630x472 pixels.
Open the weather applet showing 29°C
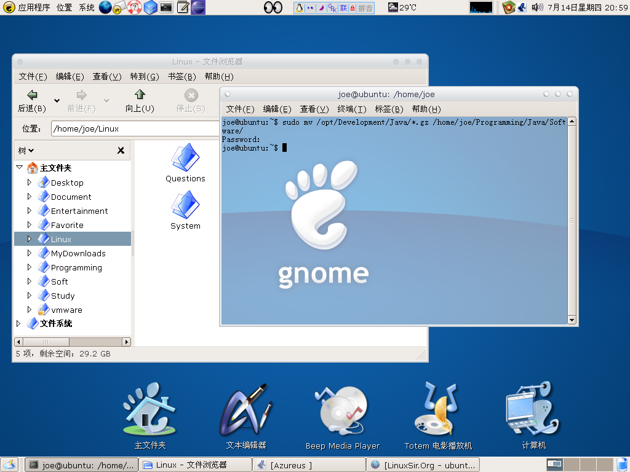point(402,7)
